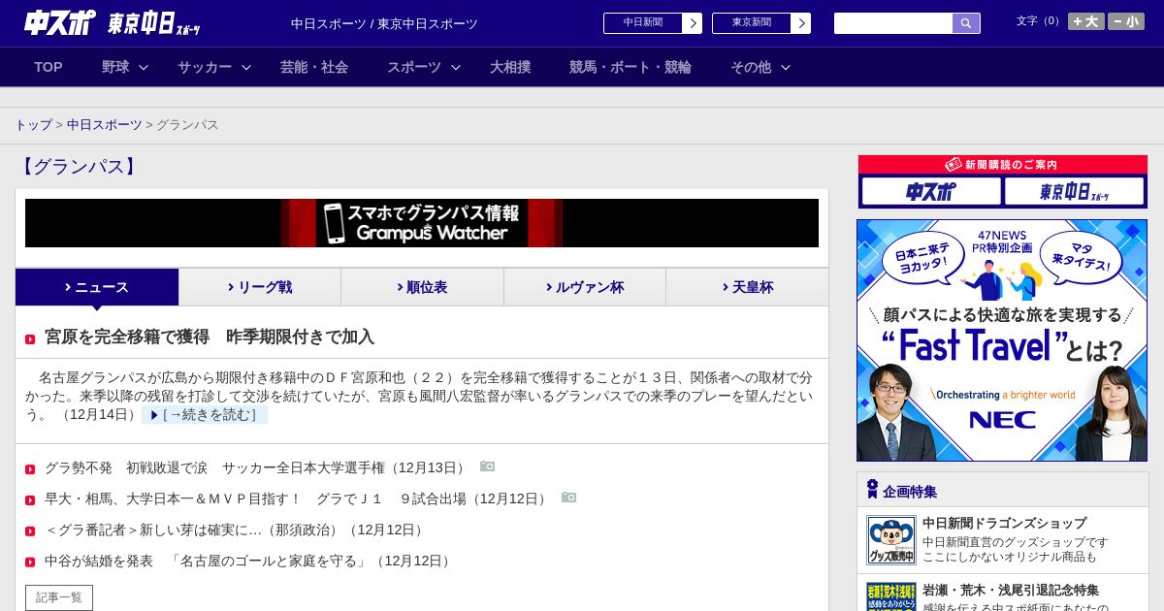Open 東京新聞 link button in header
Screen dimensions: 1164x611
click(x=752, y=23)
